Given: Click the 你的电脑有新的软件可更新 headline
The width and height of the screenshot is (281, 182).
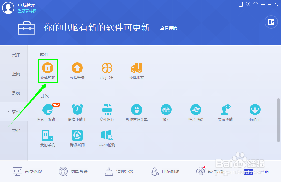Looking at the screenshot, I should (97, 28).
